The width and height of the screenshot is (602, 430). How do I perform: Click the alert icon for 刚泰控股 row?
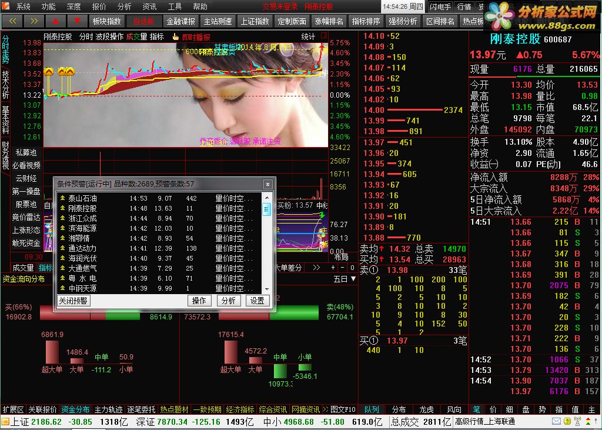pyautogui.click(x=62, y=208)
